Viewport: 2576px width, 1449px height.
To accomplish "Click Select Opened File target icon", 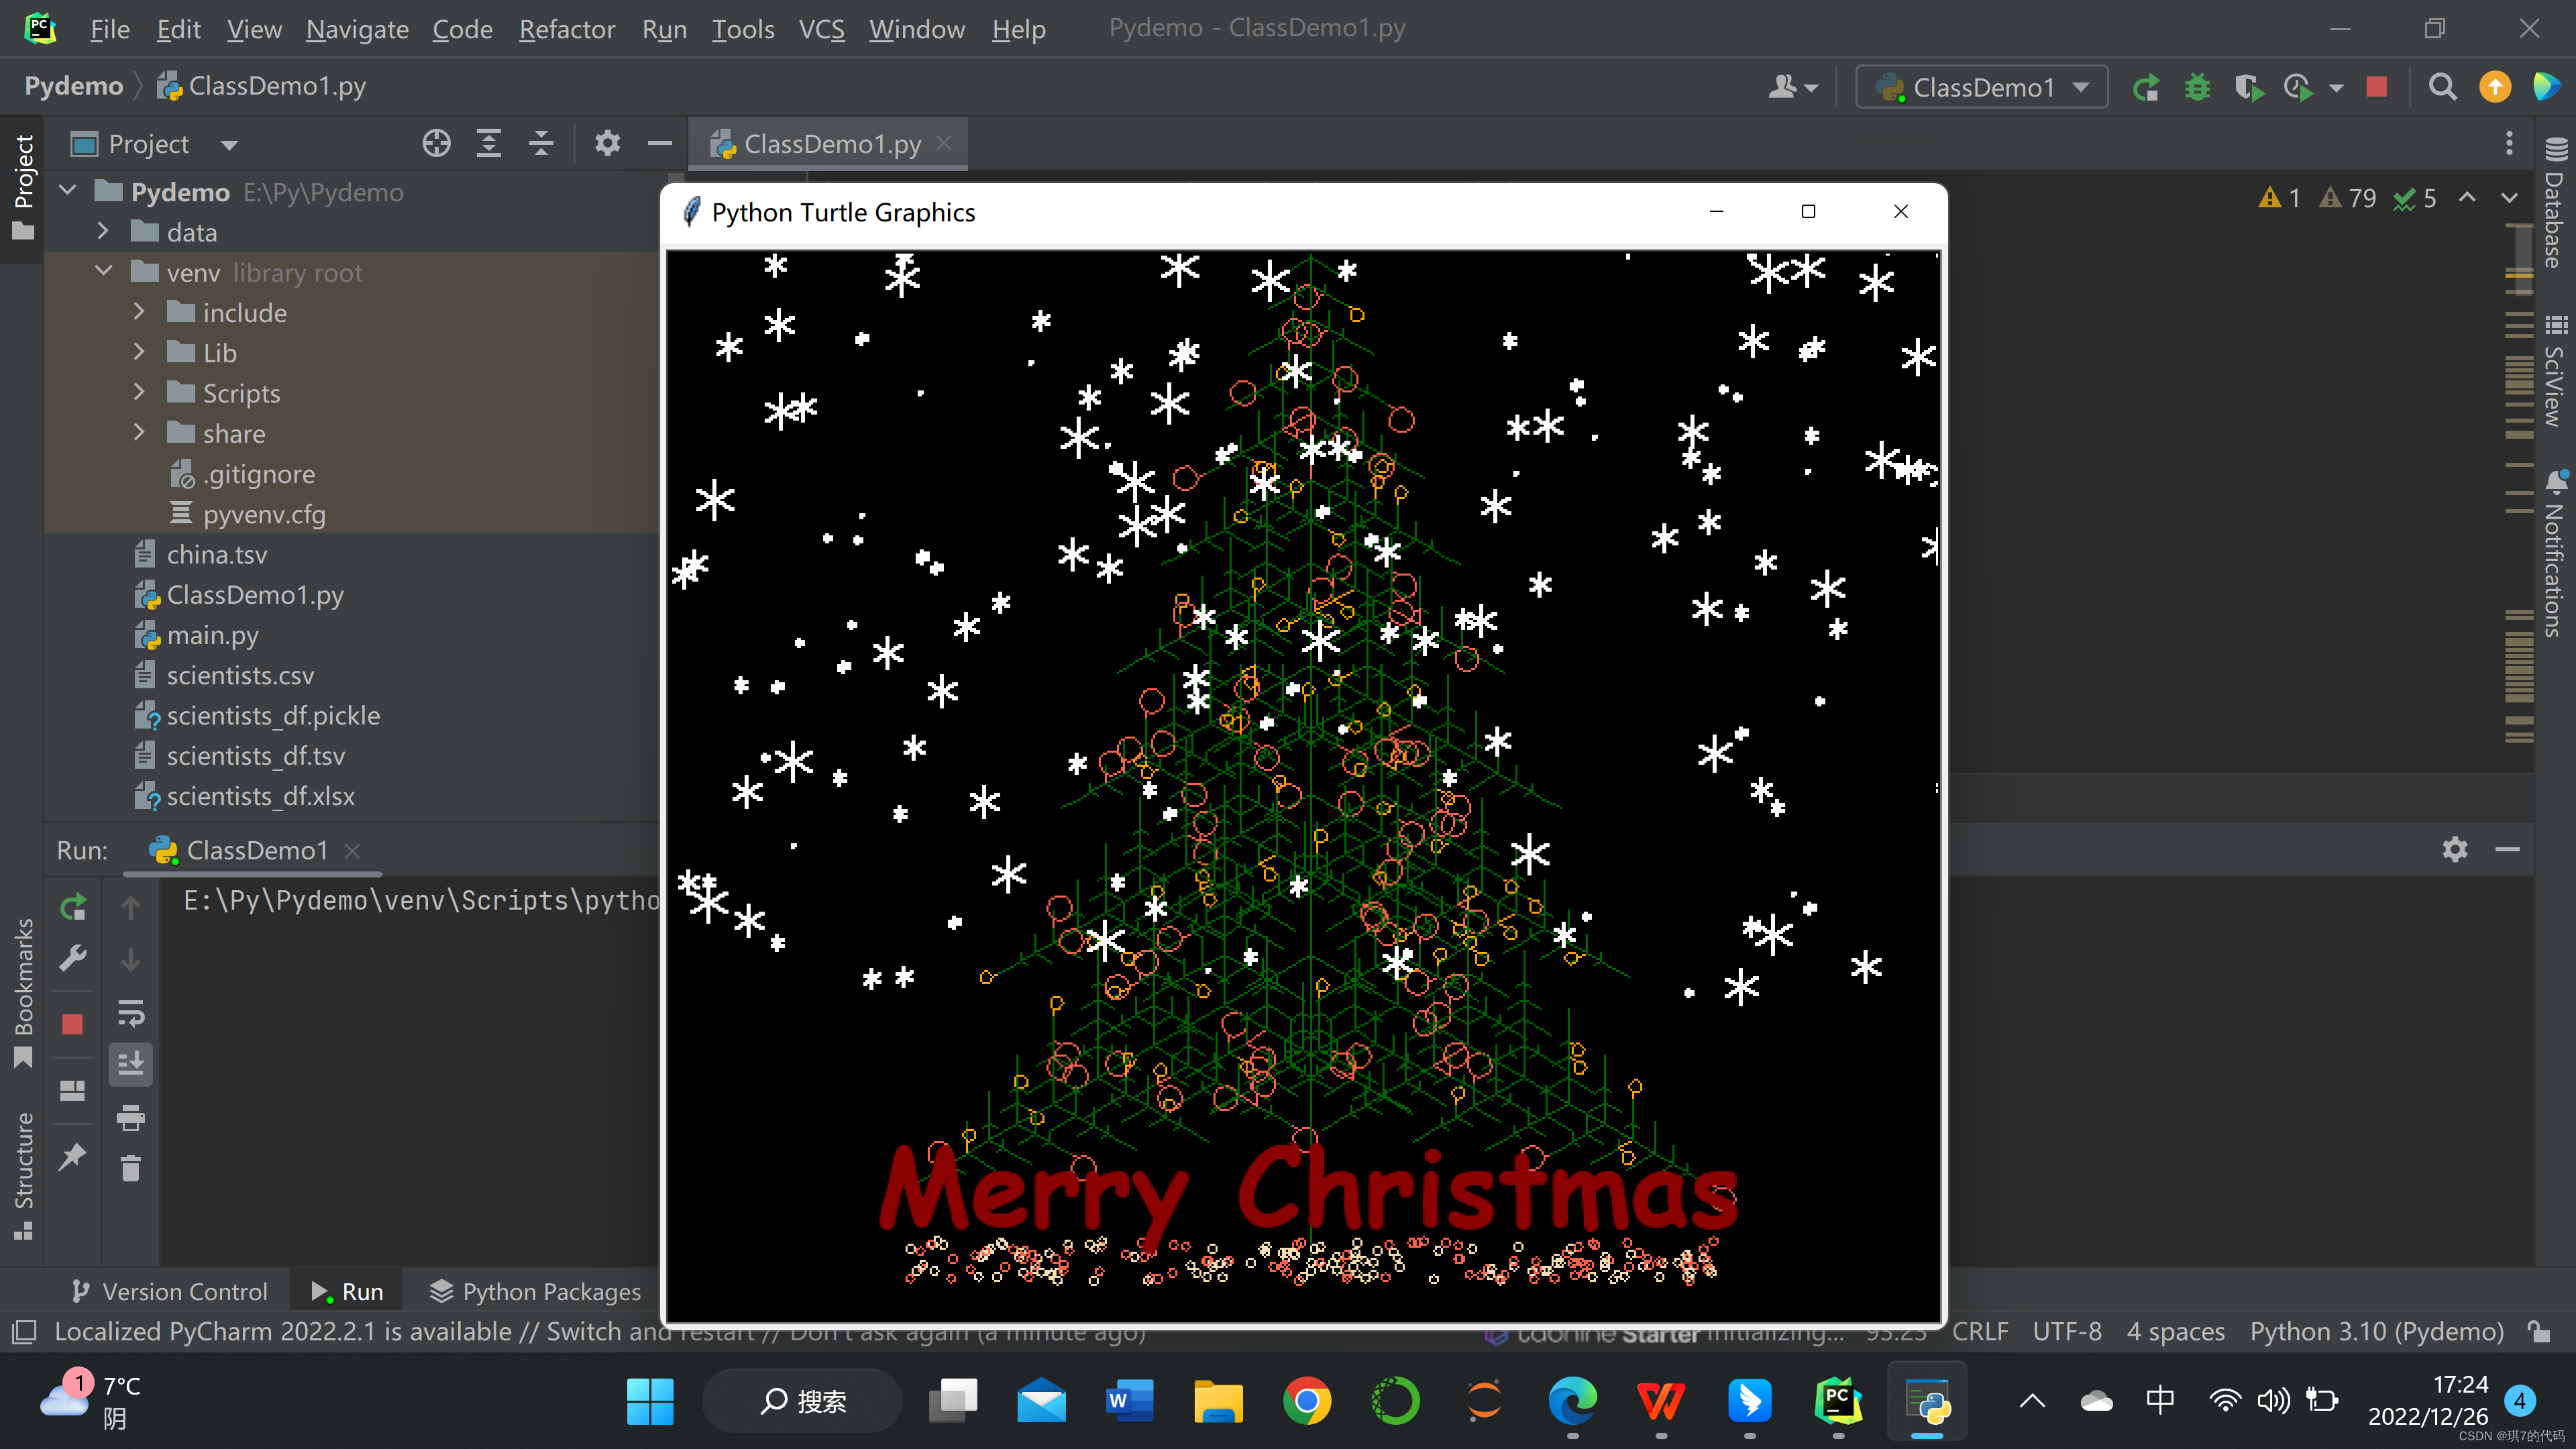I will 436,144.
